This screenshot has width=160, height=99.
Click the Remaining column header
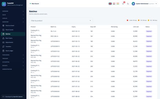[114, 27]
